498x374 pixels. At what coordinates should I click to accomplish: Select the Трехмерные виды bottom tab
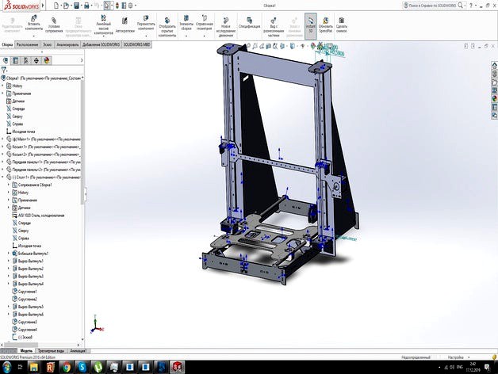click(x=51, y=351)
